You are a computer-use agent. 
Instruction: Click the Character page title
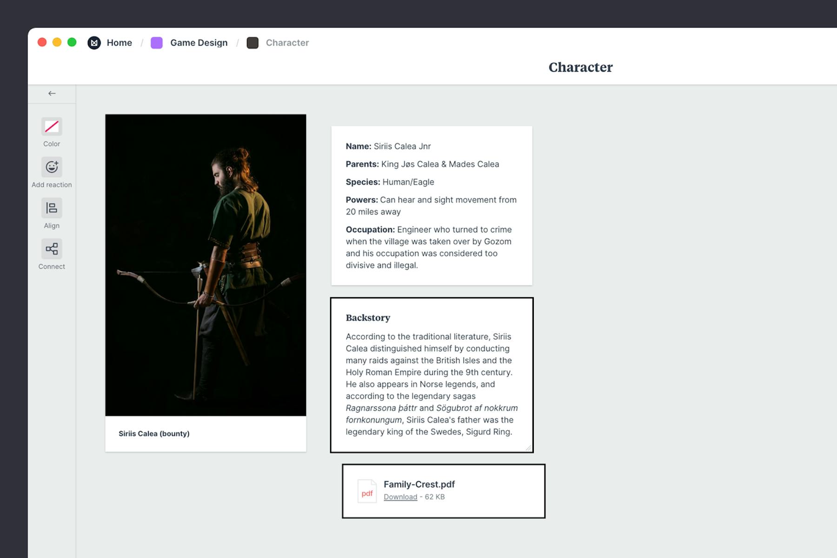pyautogui.click(x=580, y=67)
